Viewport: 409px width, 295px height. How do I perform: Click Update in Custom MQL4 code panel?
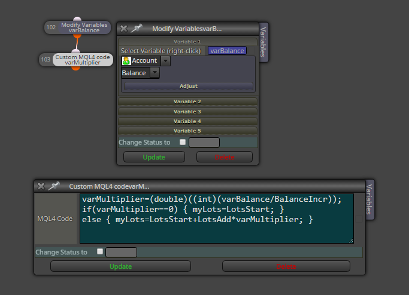tap(120, 266)
